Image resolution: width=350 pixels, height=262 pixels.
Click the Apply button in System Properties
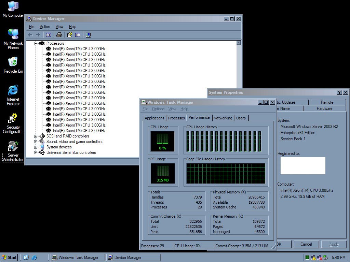[334, 244]
